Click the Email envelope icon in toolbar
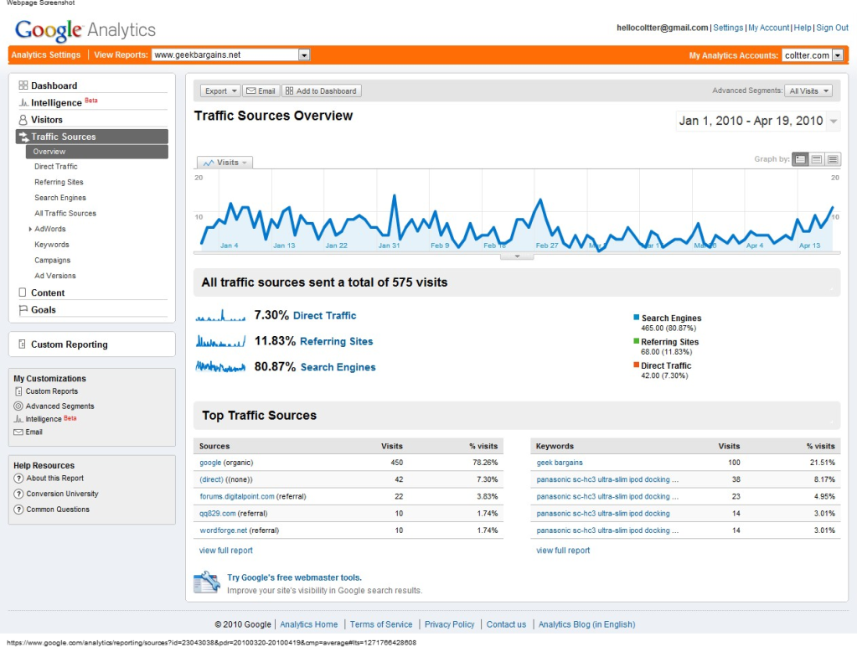The height and width of the screenshot is (647, 857). (250, 91)
